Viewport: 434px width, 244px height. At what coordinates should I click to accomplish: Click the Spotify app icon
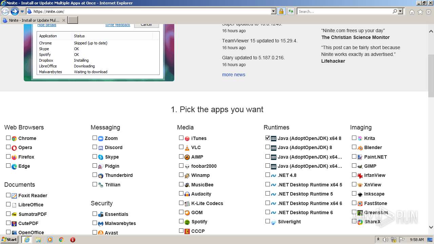pos(187,222)
